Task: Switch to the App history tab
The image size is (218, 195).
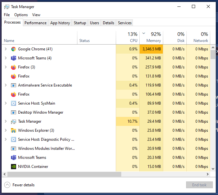Action: (x=60, y=23)
